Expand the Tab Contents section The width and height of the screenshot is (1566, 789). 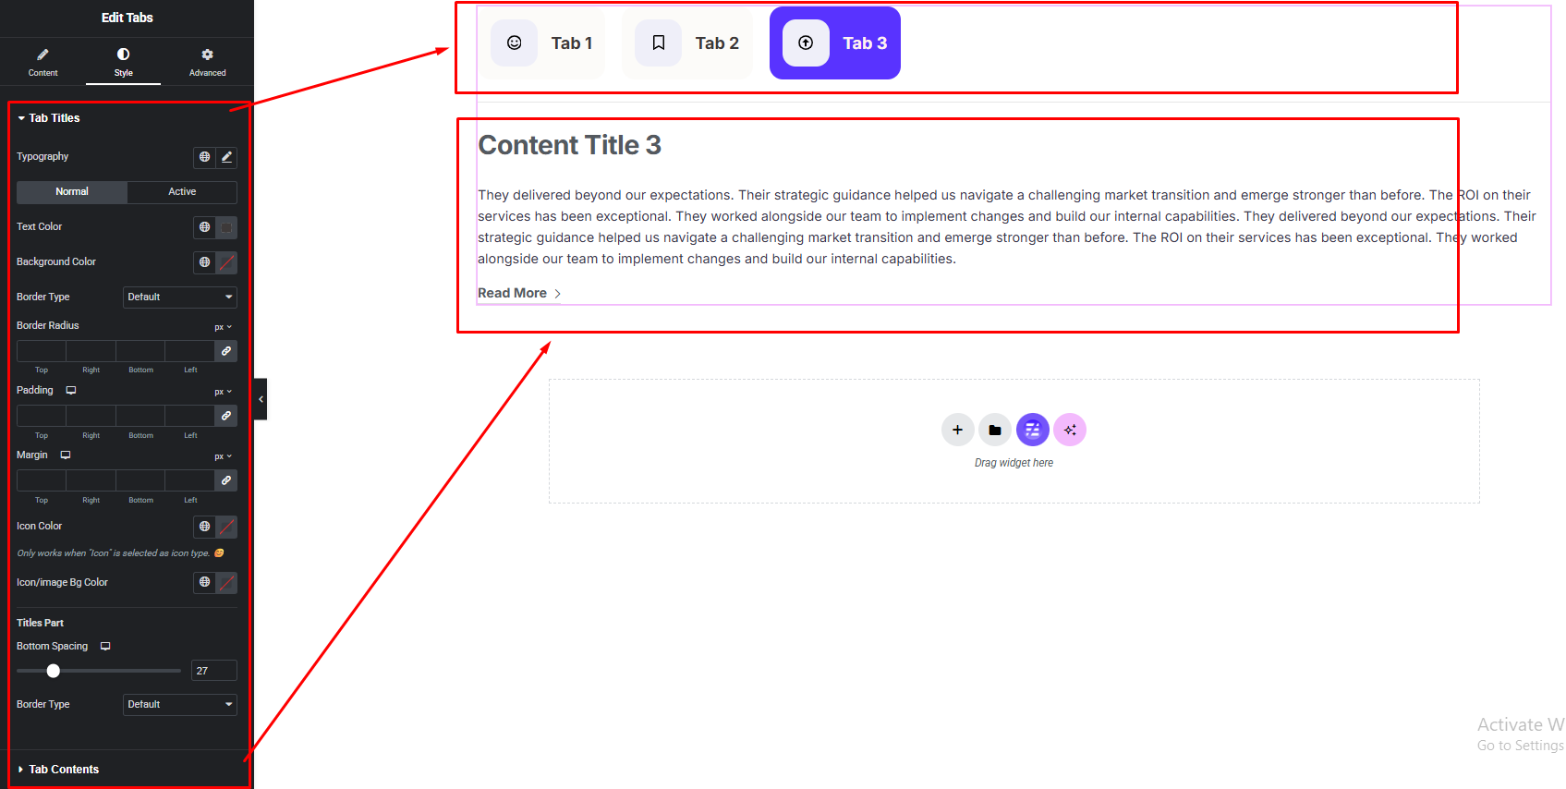tap(63, 770)
